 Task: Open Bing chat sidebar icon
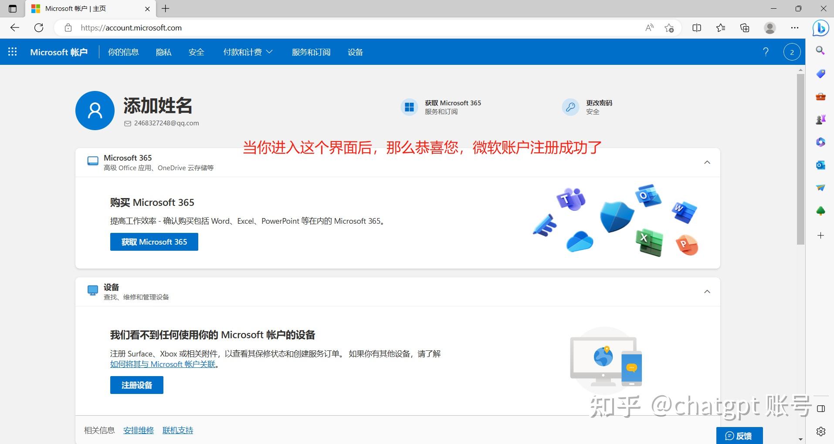point(820,28)
